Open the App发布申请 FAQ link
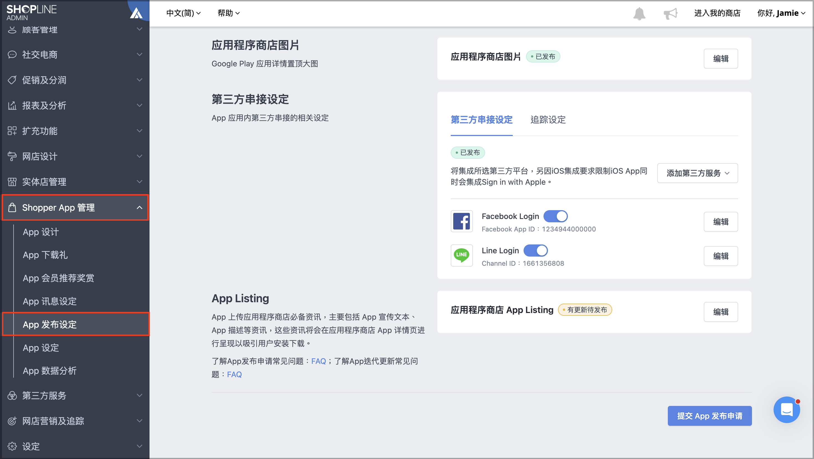Image resolution: width=814 pixels, height=459 pixels. [x=318, y=361]
